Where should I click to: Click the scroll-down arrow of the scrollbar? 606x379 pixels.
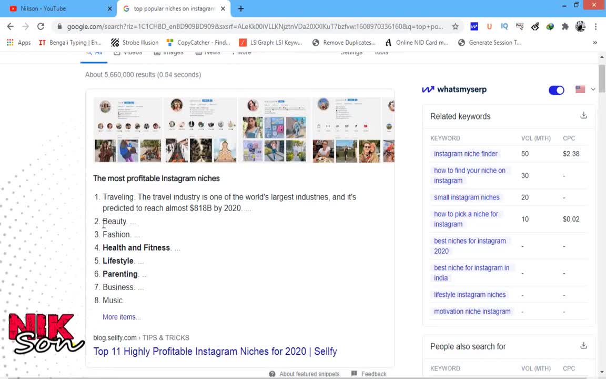tap(602, 373)
